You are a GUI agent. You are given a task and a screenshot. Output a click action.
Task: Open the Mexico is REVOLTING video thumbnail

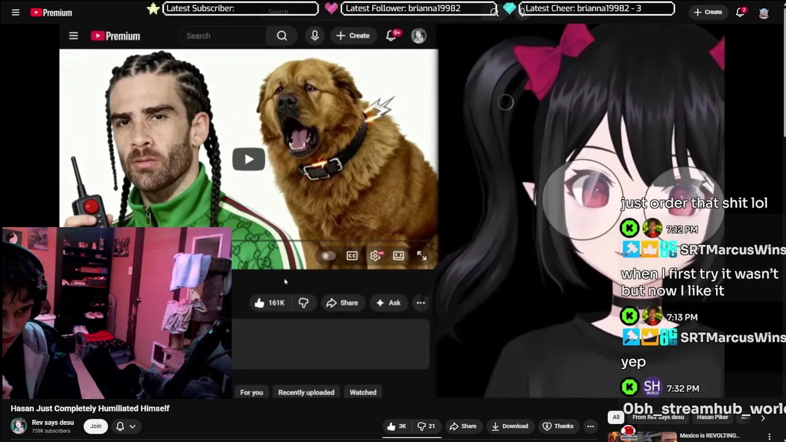coord(642,436)
